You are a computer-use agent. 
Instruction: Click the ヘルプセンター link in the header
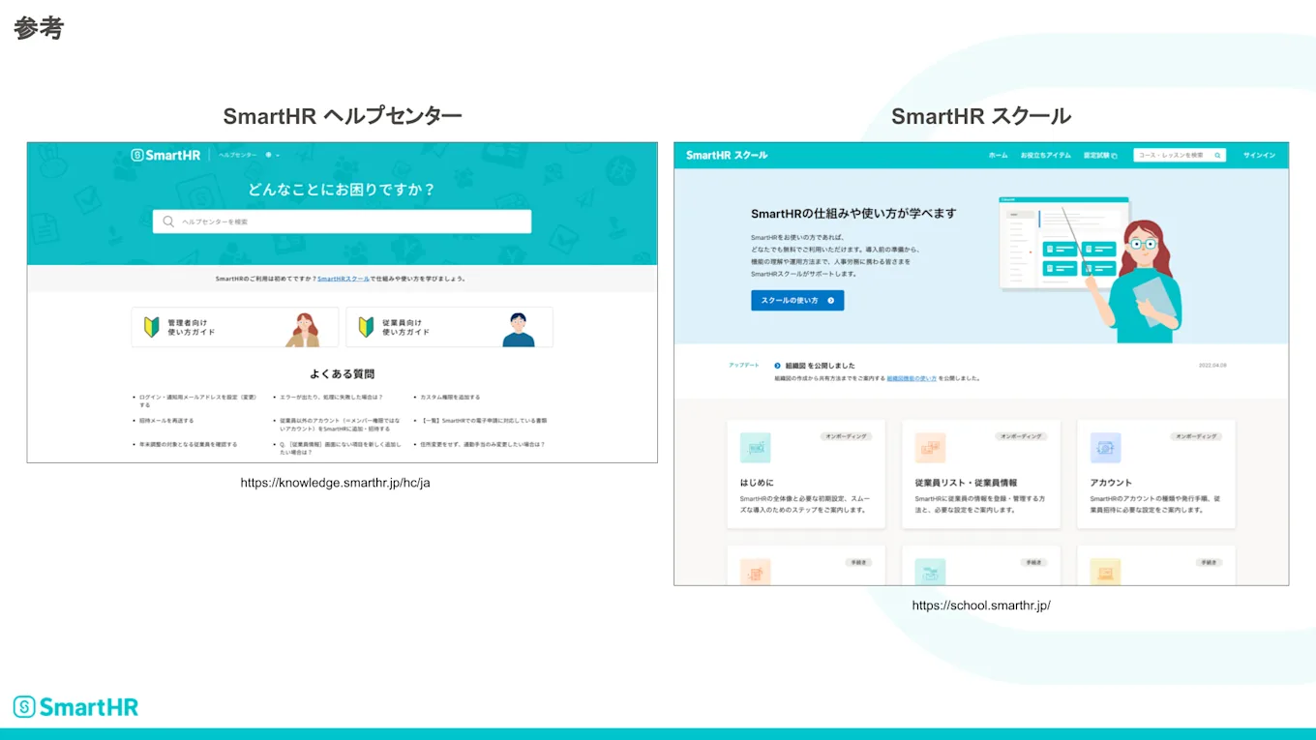237,155
